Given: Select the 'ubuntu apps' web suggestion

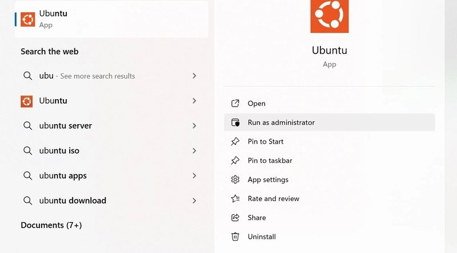Looking at the screenshot, I should coord(111,176).
